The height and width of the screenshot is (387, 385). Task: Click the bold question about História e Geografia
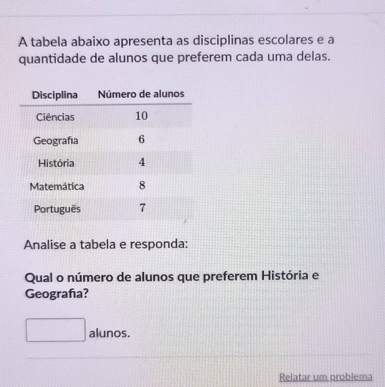click(x=172, y=277)
